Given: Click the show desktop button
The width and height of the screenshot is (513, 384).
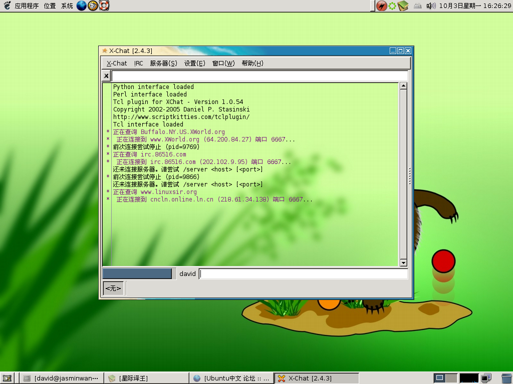Looking at the screenshot, I should tap(7, 378).
